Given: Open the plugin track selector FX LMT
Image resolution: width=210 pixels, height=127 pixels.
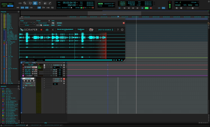Looking at the screenshot, I should point(26,23).
